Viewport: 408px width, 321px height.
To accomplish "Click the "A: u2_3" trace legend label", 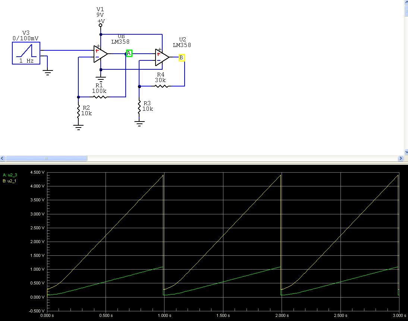I will [10, 175].
